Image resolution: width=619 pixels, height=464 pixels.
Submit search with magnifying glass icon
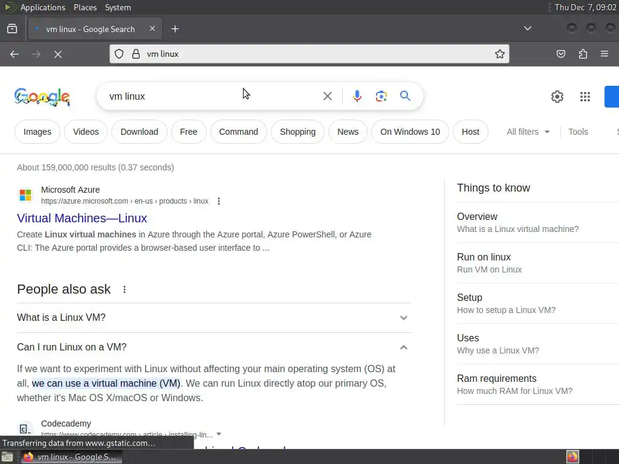[x=405, y=96]
